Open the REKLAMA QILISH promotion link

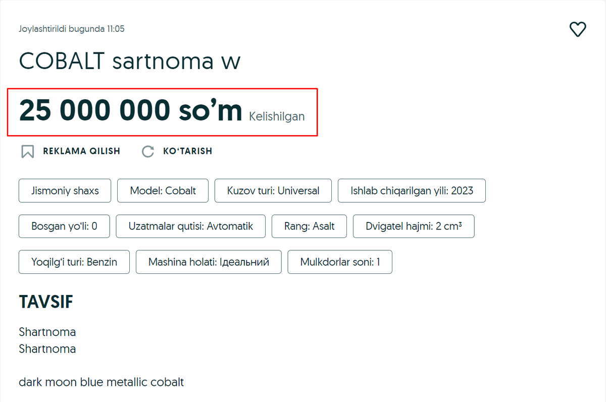(71, 151)
